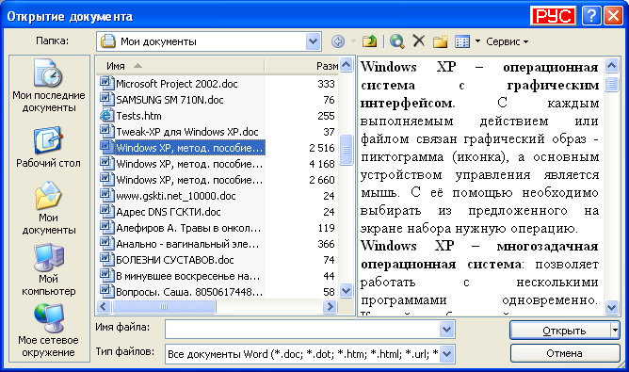Viewport: 629px width, 372px height.
Task: Select Мой компьютер shortcut
Action: 49,269
